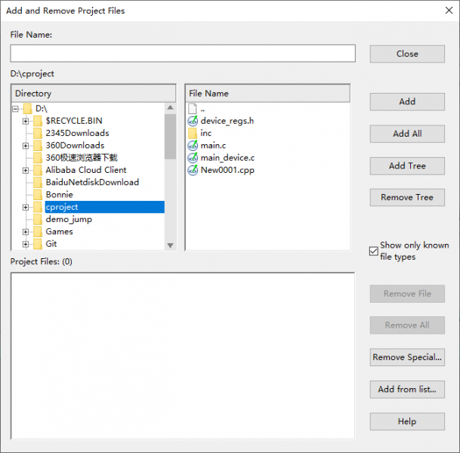
Task: Toggle Show only known file types checkbox
Action: tap(373, 251)
